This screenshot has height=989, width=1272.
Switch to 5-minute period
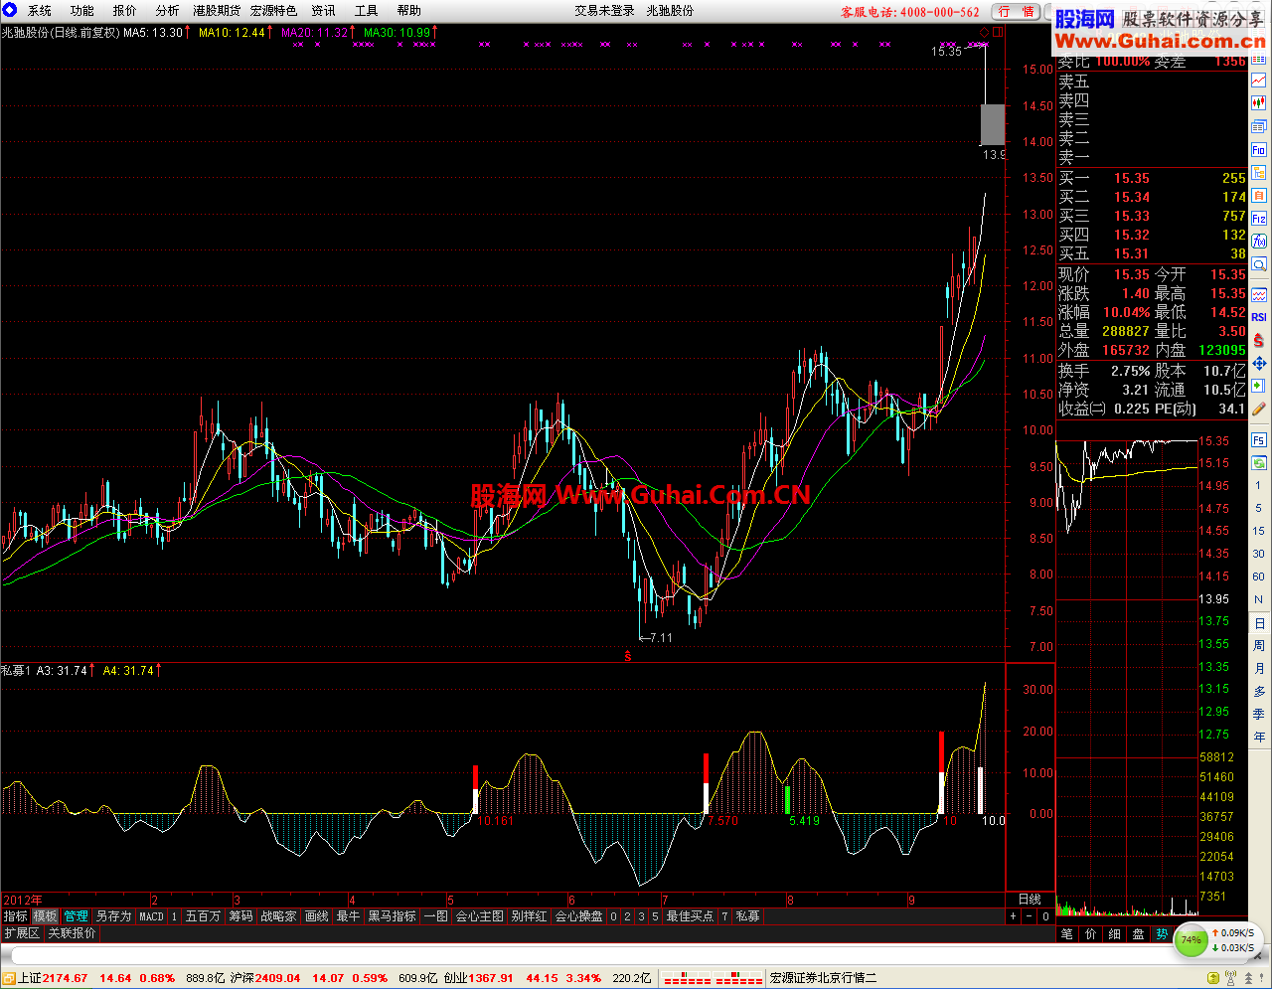click(1259, 508)
